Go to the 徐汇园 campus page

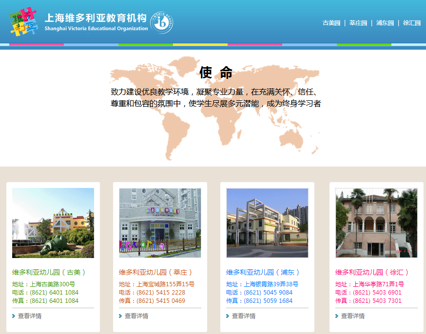point(412,23)
